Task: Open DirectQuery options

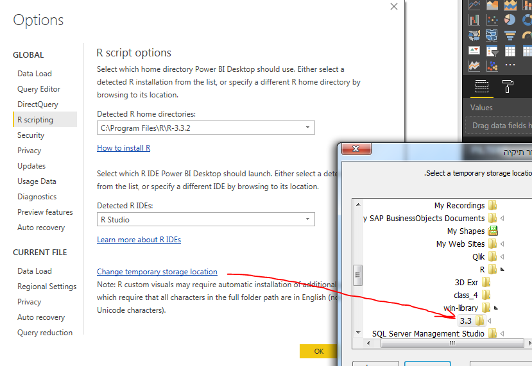Action: (38, 104)
